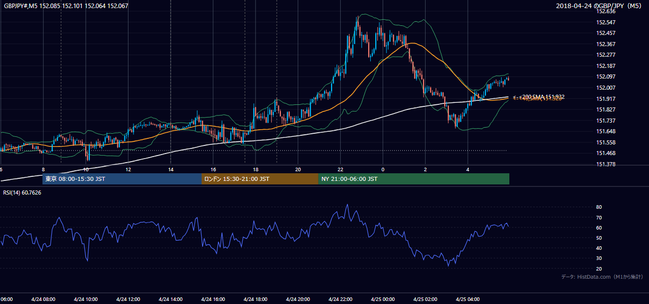The width and height of the screenshot is (649, 304).
Task: Click price level 152.097 on the price axis
Action: click(x=606, y=77)
